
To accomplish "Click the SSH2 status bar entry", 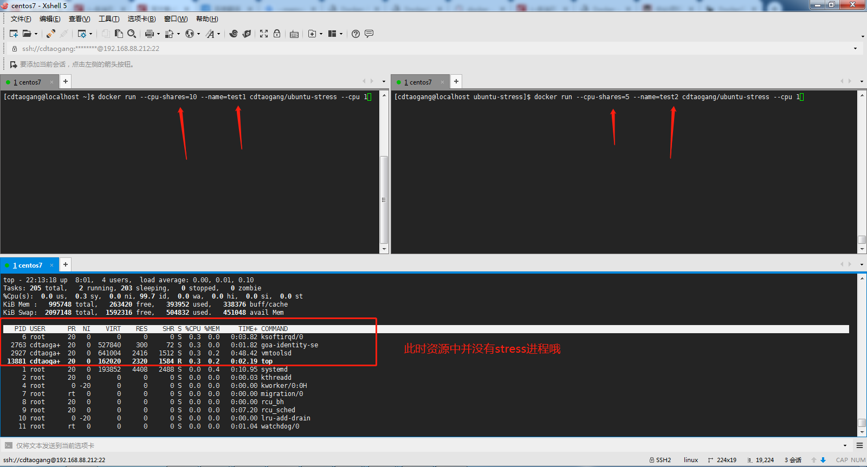I will point(660,460).
